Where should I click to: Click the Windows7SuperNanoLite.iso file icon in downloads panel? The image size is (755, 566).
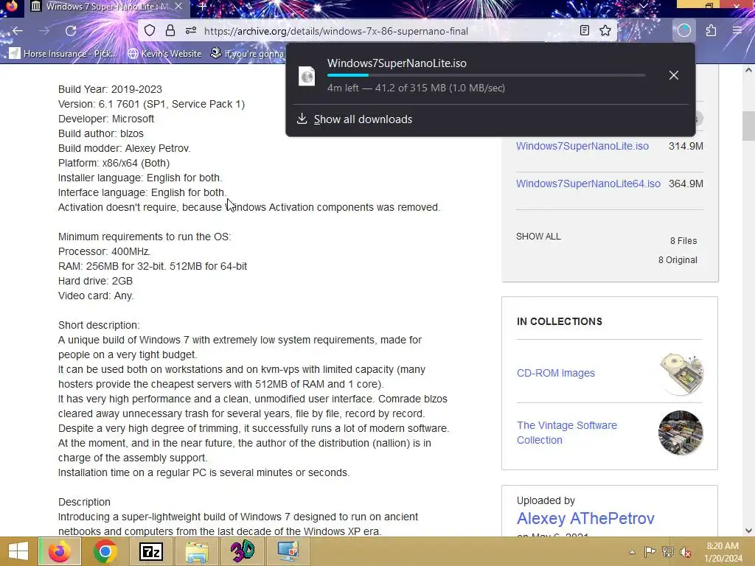coord(307,76)
